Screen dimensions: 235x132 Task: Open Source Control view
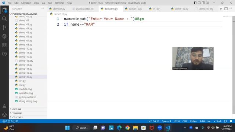coord(4,27)
